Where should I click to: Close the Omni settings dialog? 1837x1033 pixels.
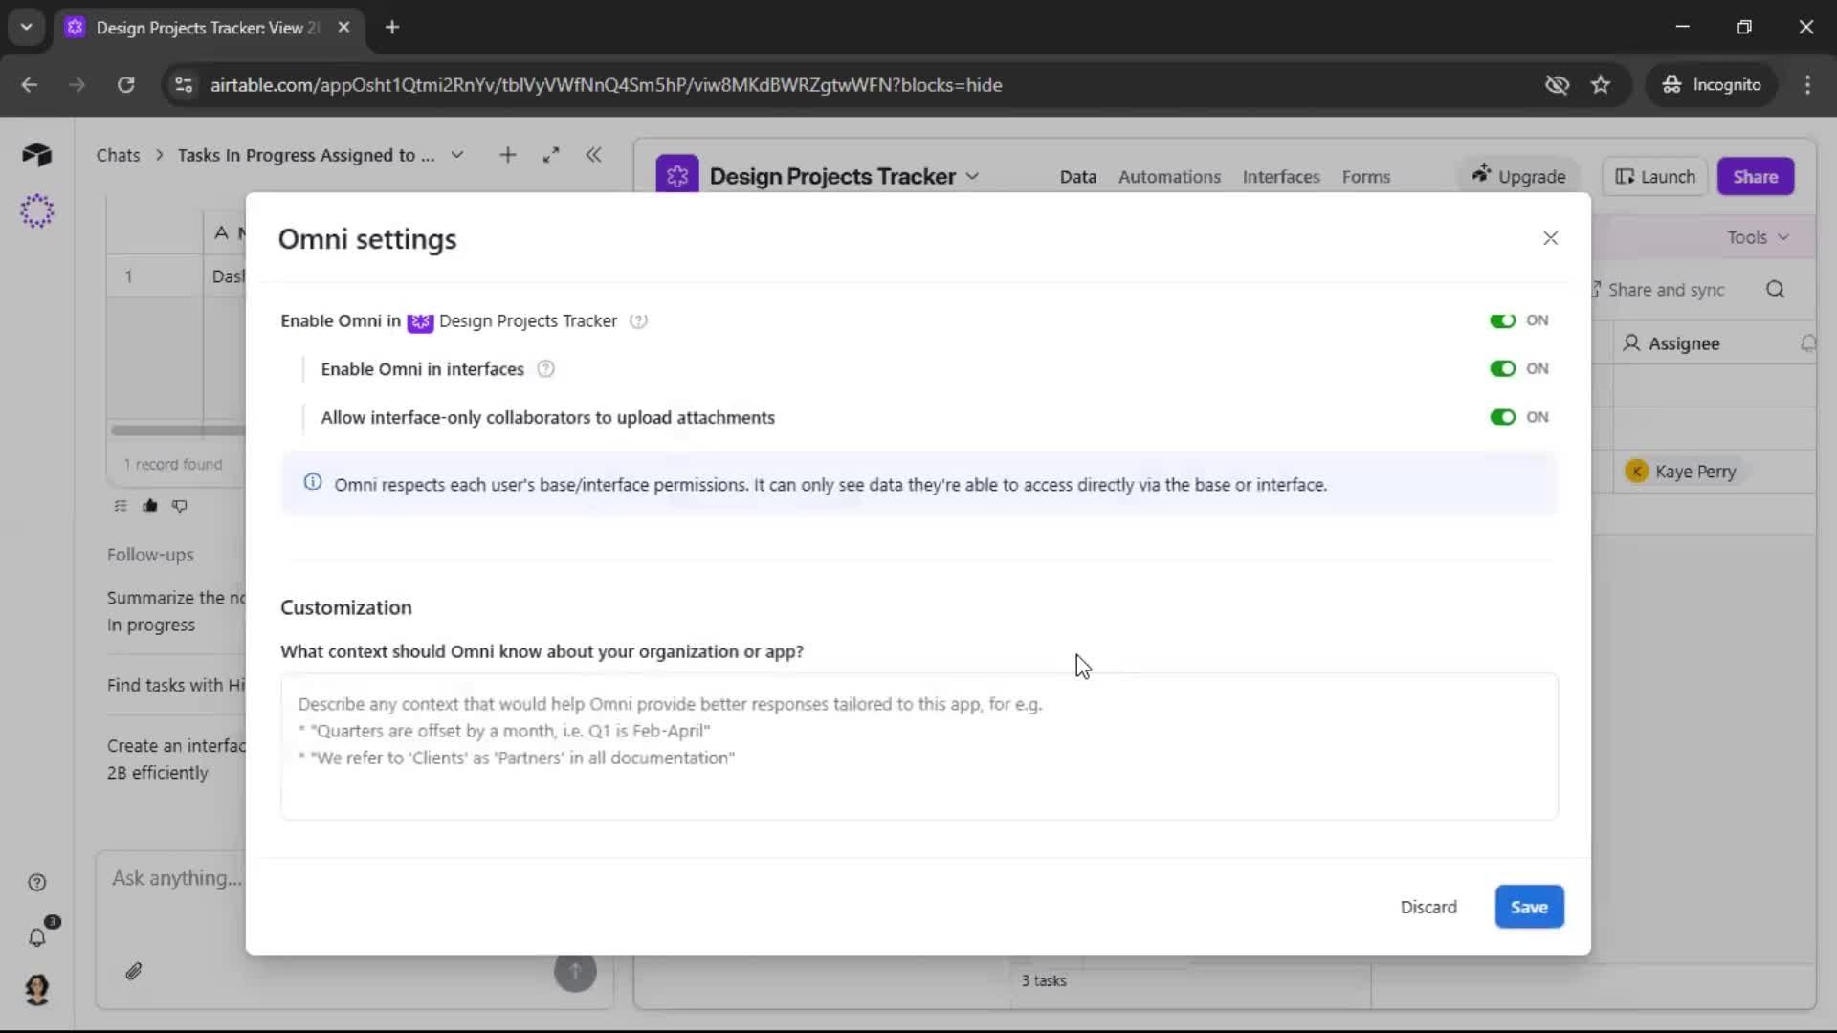tap(1550, 238)
